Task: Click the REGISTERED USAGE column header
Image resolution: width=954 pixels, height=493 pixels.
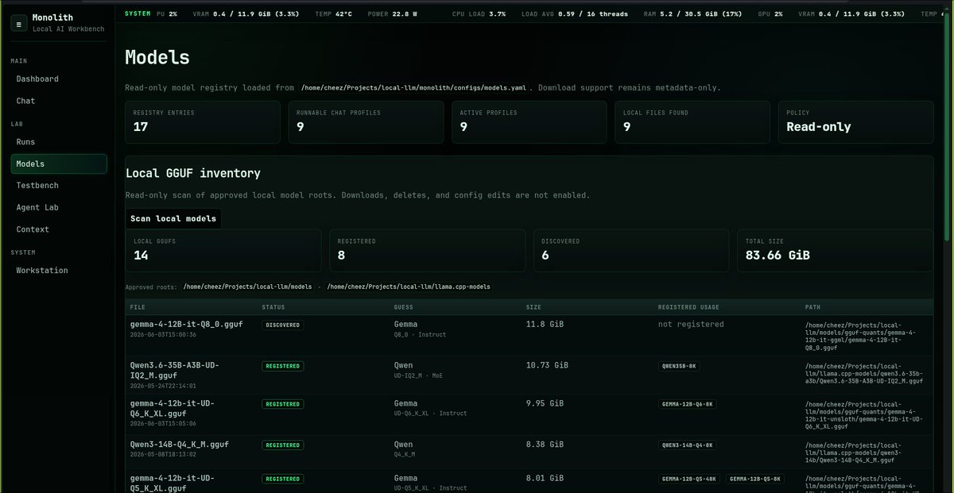Action: [687, 306]
